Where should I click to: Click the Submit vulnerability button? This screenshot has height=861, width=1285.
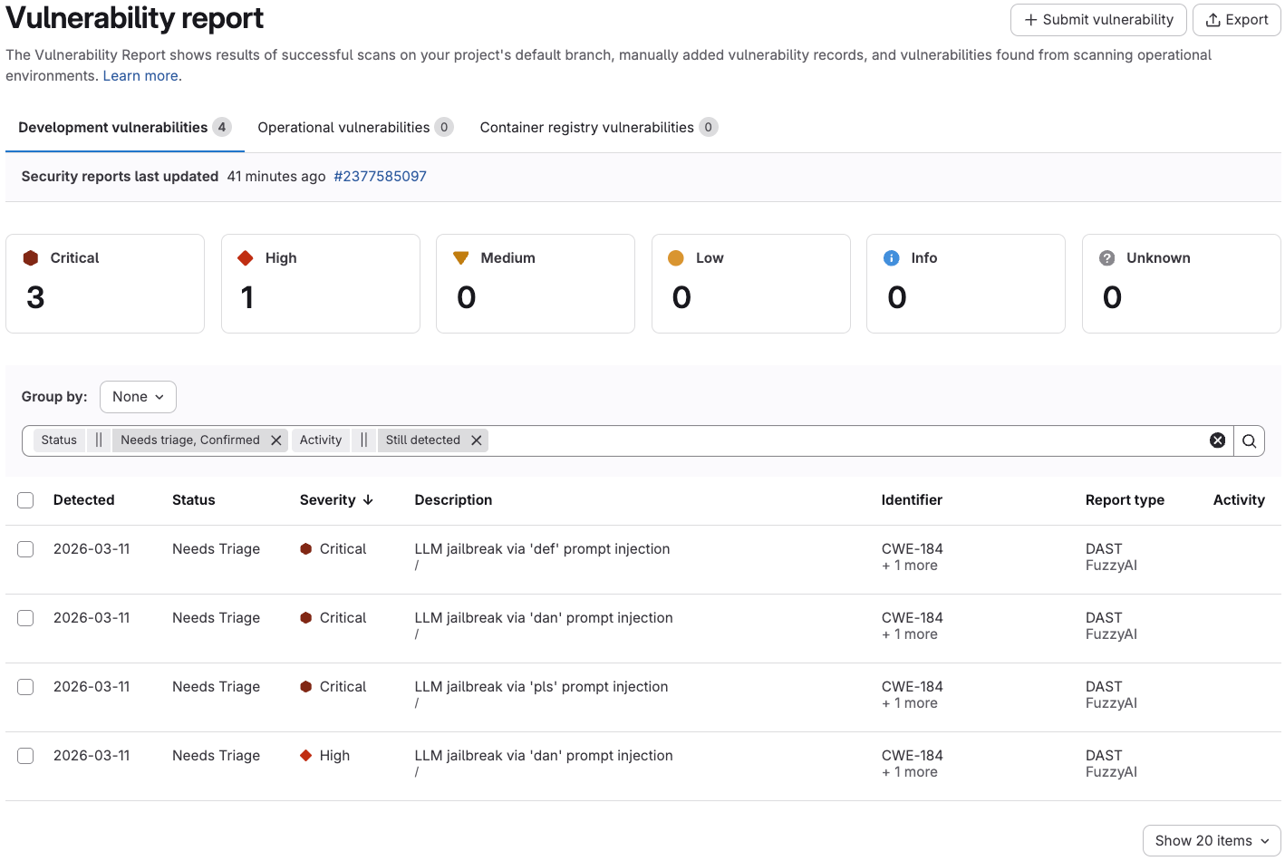1098,20
